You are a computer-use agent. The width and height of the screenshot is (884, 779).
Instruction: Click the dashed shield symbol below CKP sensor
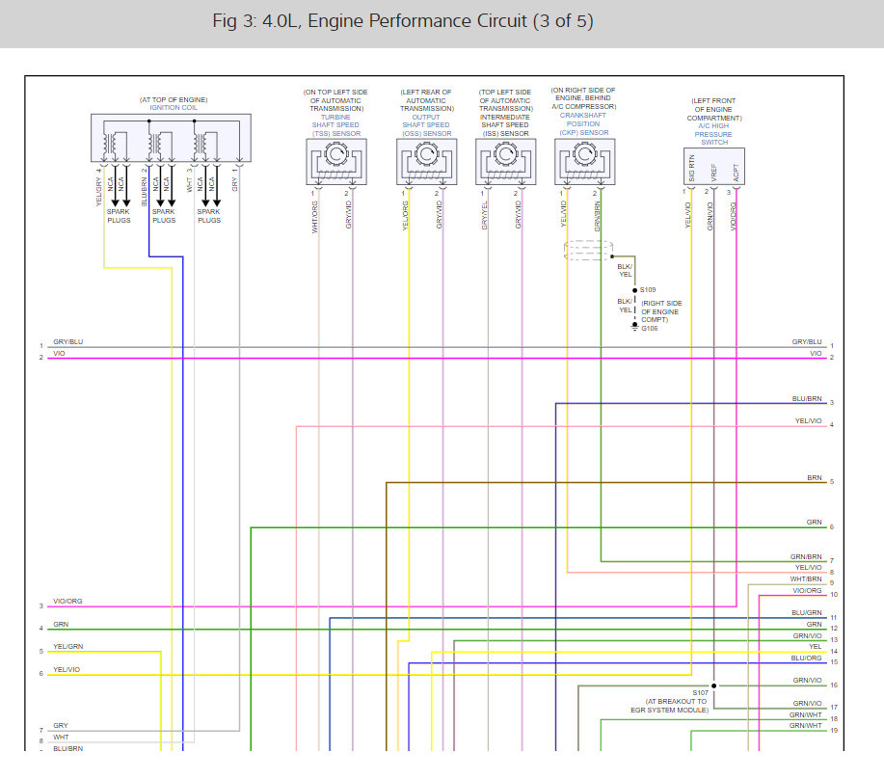589,250
